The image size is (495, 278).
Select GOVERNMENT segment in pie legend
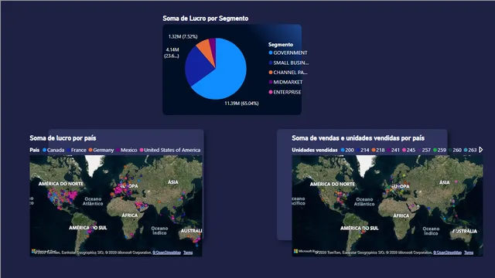[288, 53]
